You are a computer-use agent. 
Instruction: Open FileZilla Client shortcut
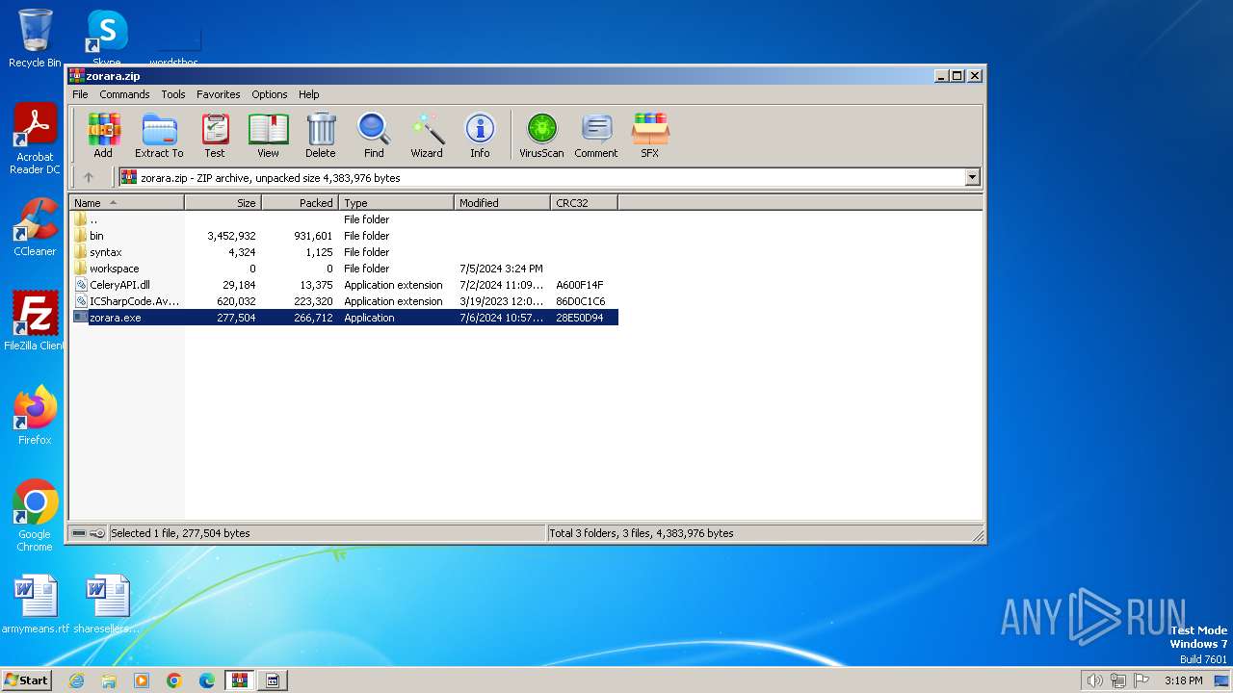point(36,321)
